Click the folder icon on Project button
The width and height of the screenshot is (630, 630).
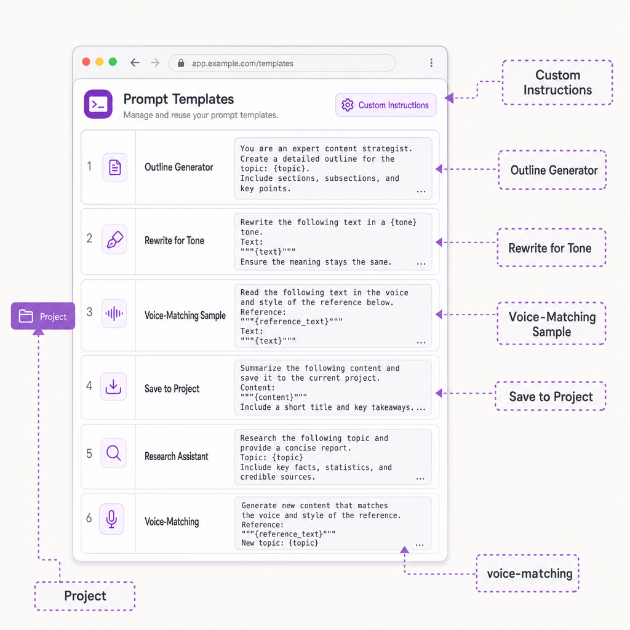(x=26, y=316)
